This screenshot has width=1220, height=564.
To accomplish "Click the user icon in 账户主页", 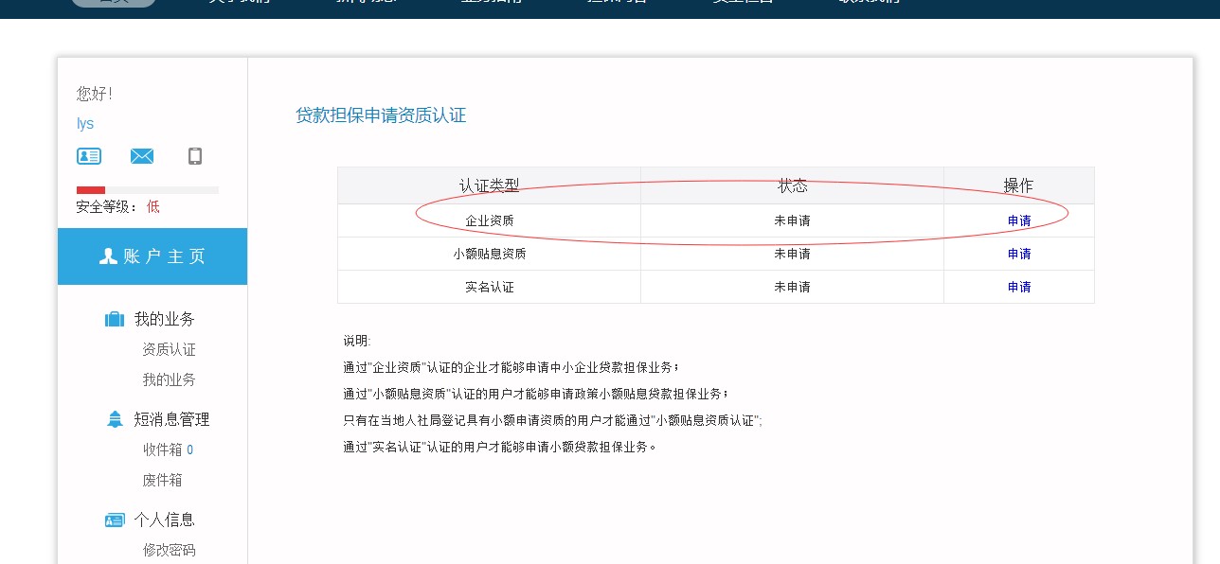I will [x=108, y=256].
